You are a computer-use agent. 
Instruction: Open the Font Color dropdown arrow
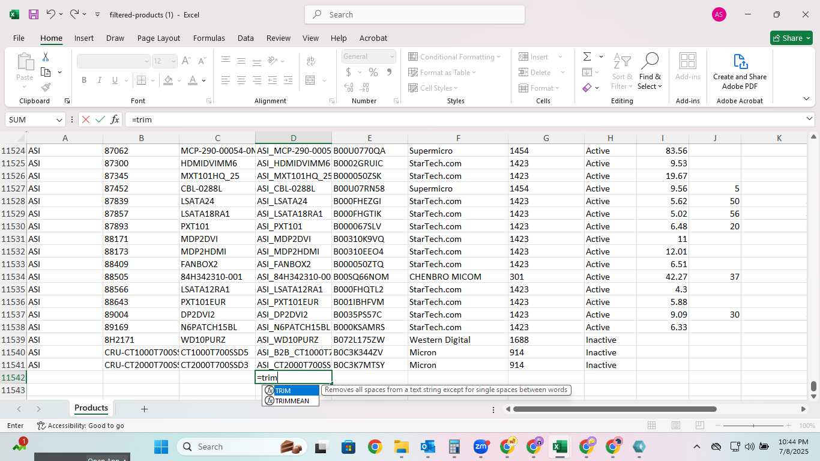coord(204,80)
